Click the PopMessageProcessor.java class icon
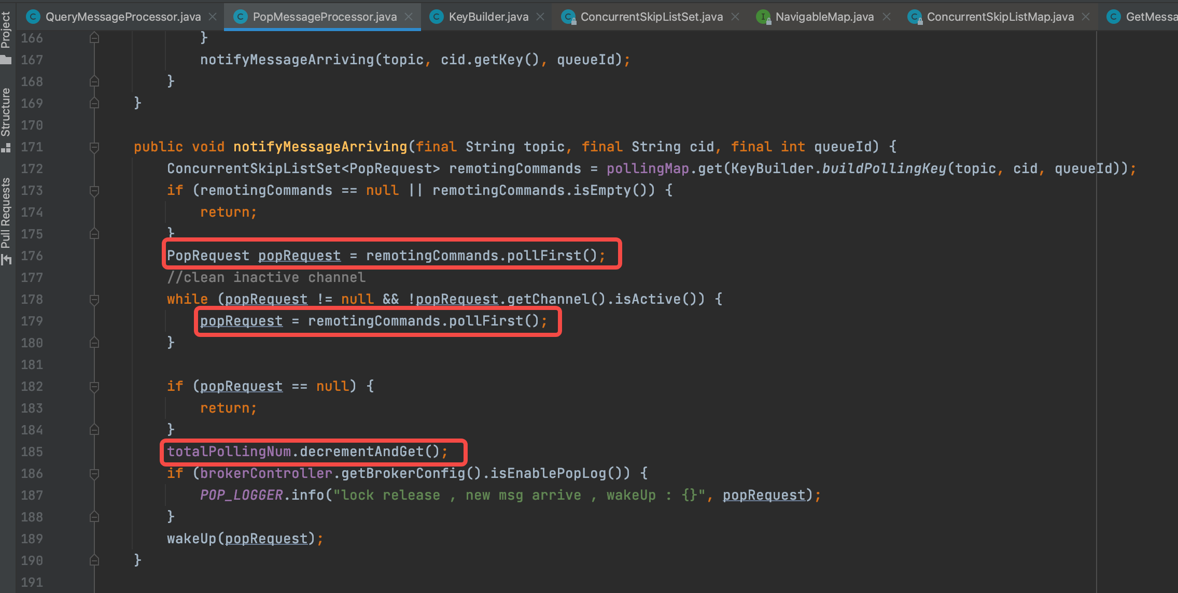 coord(241,17)
